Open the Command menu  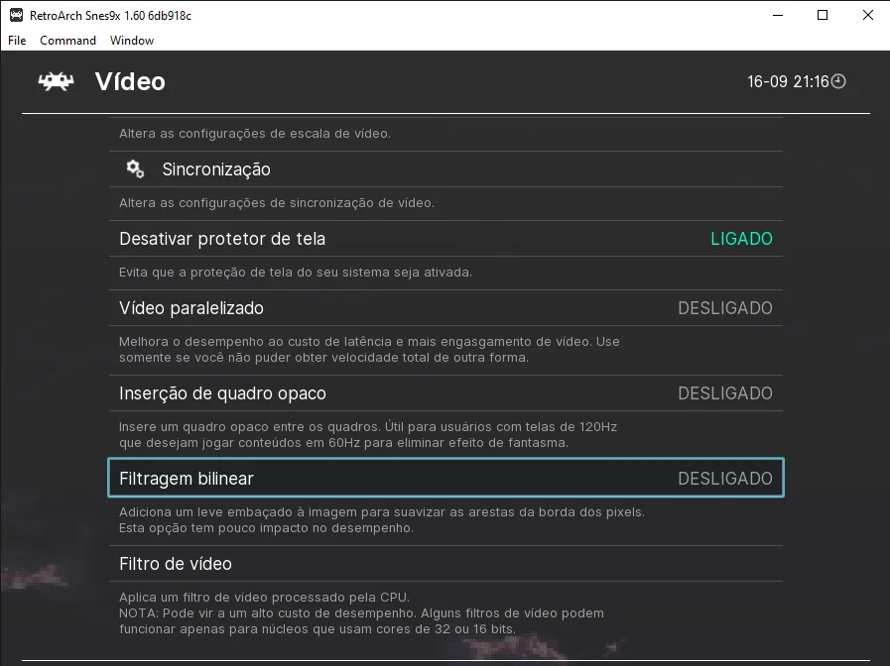point(67,41)
